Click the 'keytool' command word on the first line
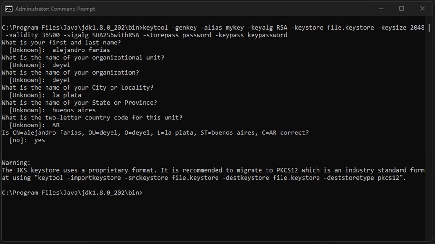The width and height of the screenshot is (435, 244). coord(156,28)
